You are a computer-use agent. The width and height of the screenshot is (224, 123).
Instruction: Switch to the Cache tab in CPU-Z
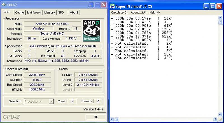click(x=20, y=13)
